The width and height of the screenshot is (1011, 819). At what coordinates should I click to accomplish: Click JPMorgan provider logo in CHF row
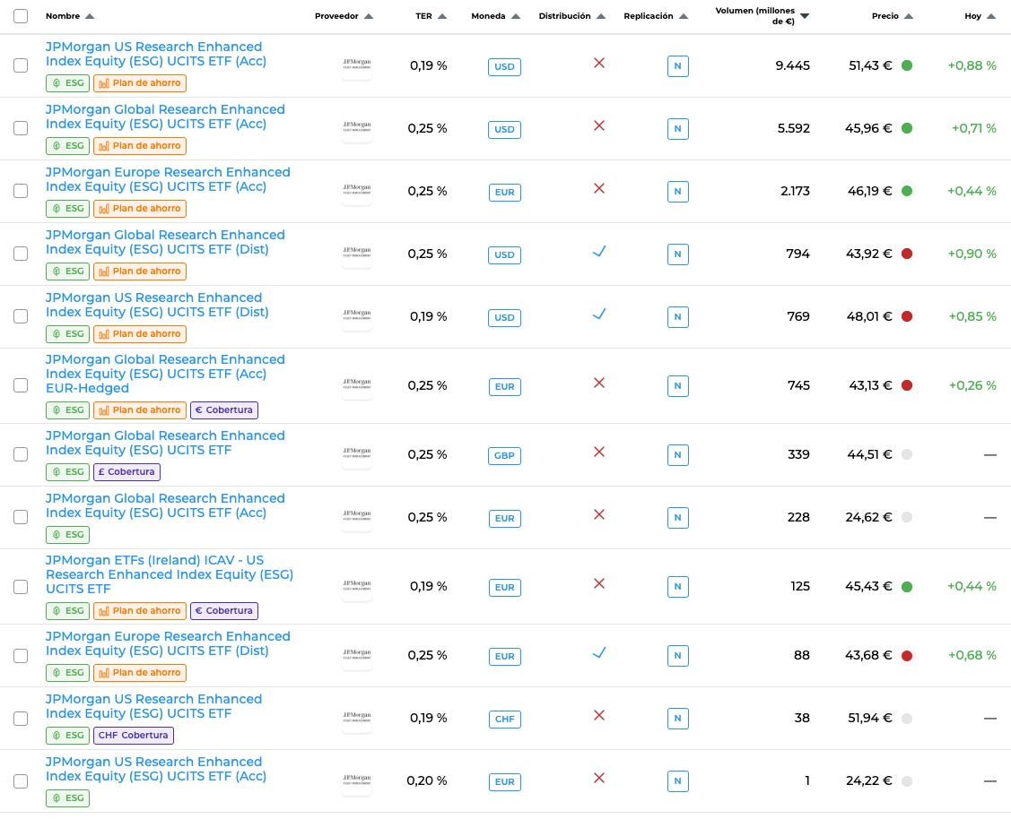(x=356, y=719)
